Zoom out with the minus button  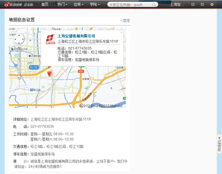pyautogui.click(x=19, y=78)
